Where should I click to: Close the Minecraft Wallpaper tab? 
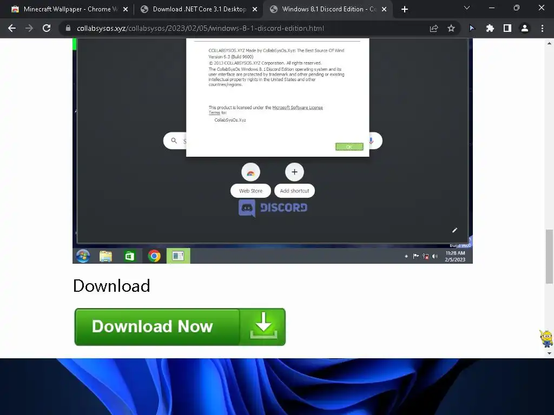click(x=126, y=9)
